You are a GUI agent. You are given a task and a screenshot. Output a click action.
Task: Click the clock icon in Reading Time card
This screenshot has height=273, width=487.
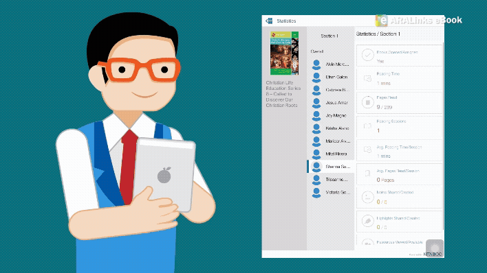coord(367,79)
